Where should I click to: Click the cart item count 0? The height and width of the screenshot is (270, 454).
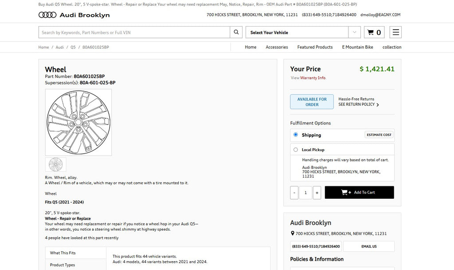379,32
